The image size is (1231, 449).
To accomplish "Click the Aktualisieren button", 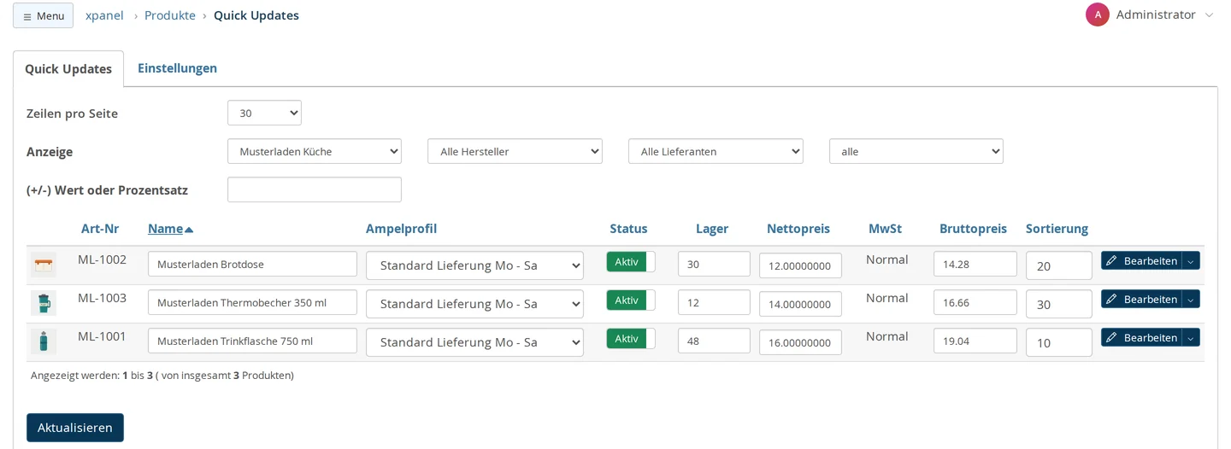I will (75, 428).
